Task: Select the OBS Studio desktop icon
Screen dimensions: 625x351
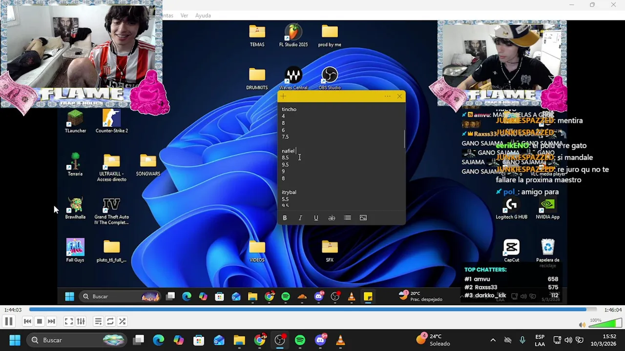Action: [330, 79]
